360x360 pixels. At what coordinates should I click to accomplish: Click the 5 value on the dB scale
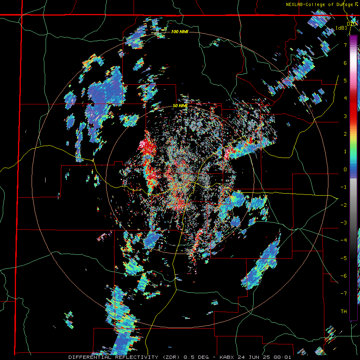[x=345, y=80]
